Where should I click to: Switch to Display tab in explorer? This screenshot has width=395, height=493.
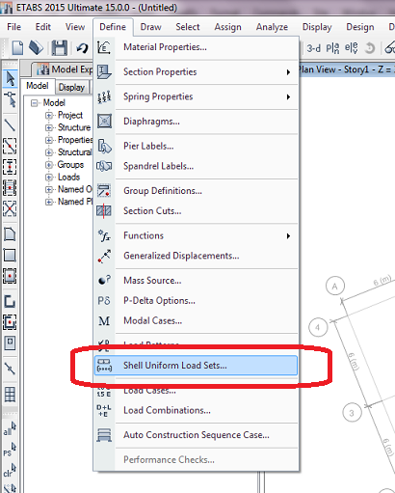(x=71, y=87)
